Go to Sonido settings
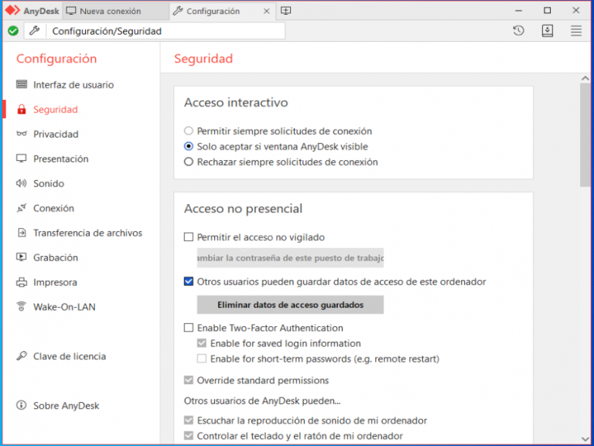The image size is (594, 446). pos(49,183)
